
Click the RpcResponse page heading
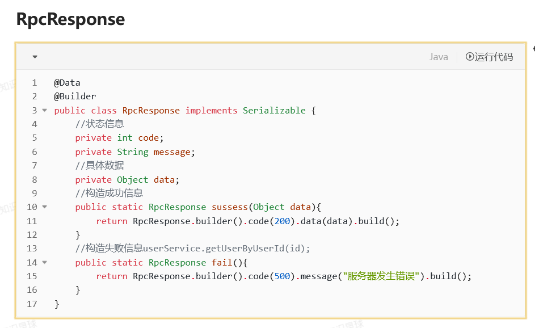tap(70, 19)
